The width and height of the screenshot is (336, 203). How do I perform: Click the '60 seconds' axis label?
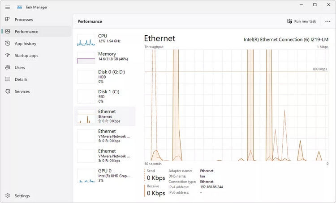click(153, 164)
